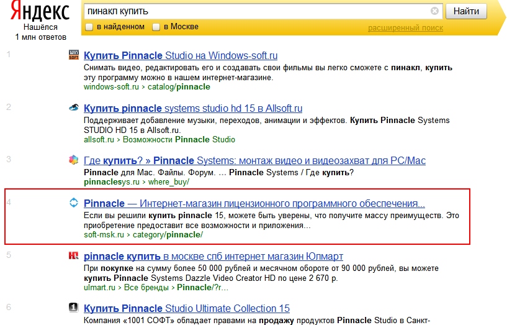Image resolution: width=507 pixels, height=325 pixels.
Task: Click the pinnaclesys.ru domain link
Action: click(112, 182)
